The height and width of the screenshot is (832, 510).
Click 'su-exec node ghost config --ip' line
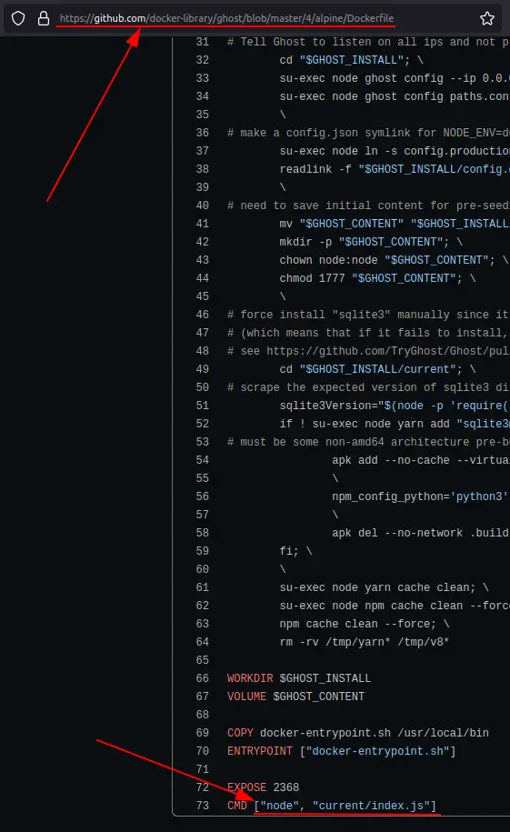click(x=395, y=78)
